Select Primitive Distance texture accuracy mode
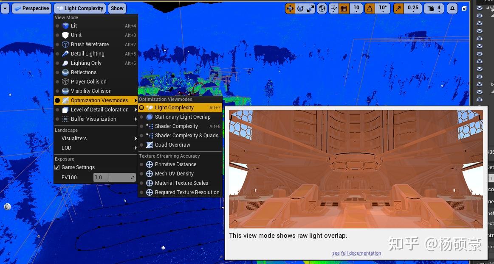 [180, 164]
